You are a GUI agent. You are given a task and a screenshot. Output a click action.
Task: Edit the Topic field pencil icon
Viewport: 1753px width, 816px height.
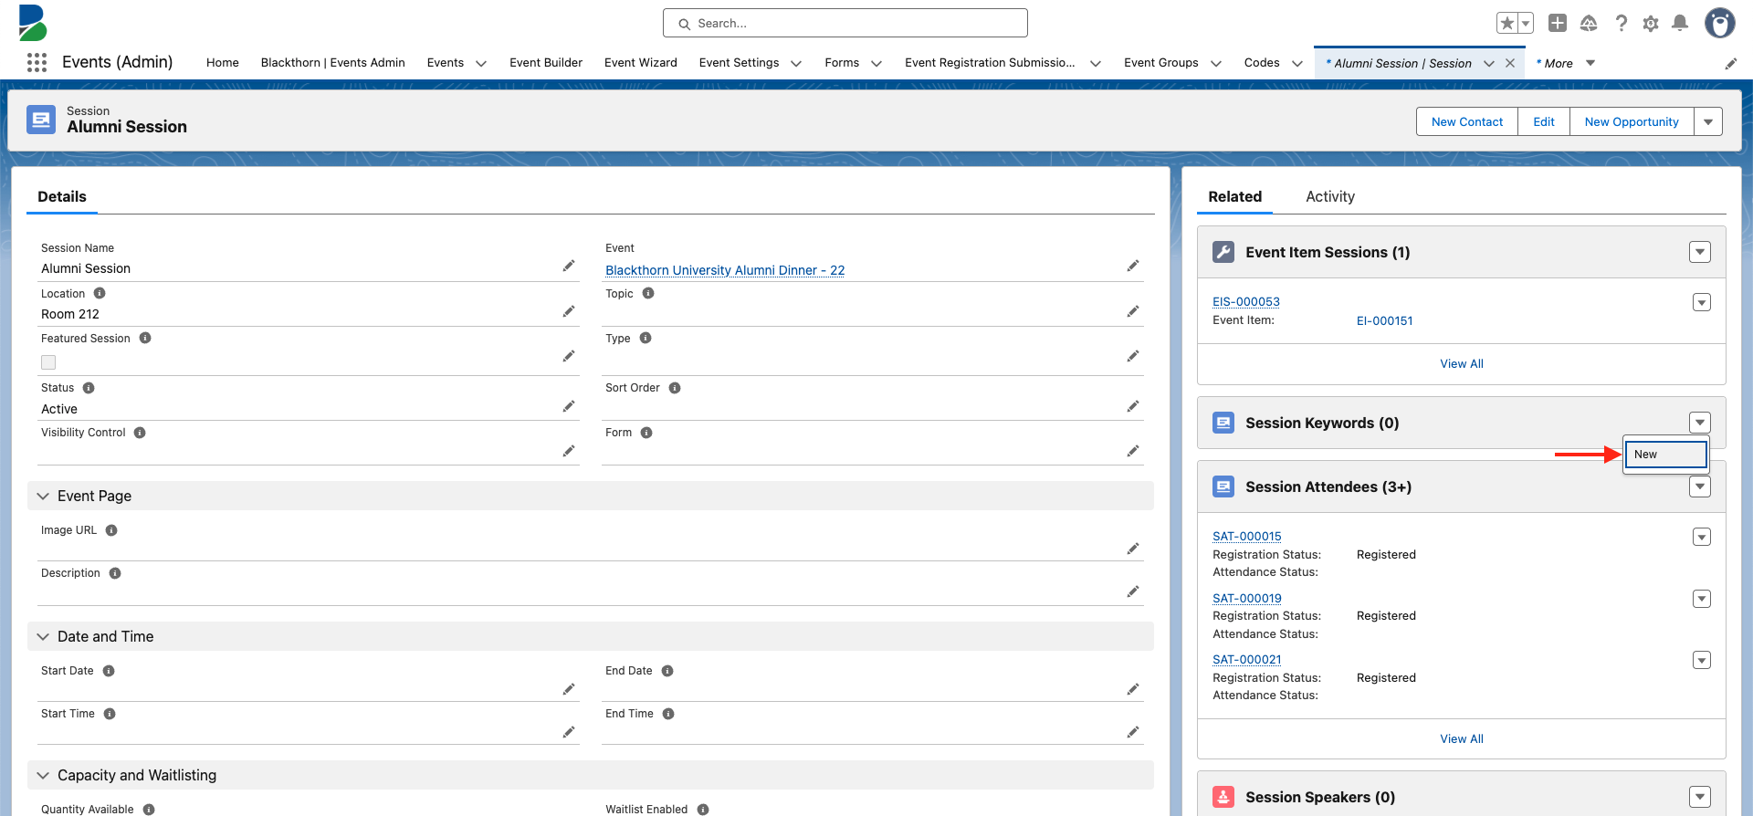click(x=1133, y=311)
